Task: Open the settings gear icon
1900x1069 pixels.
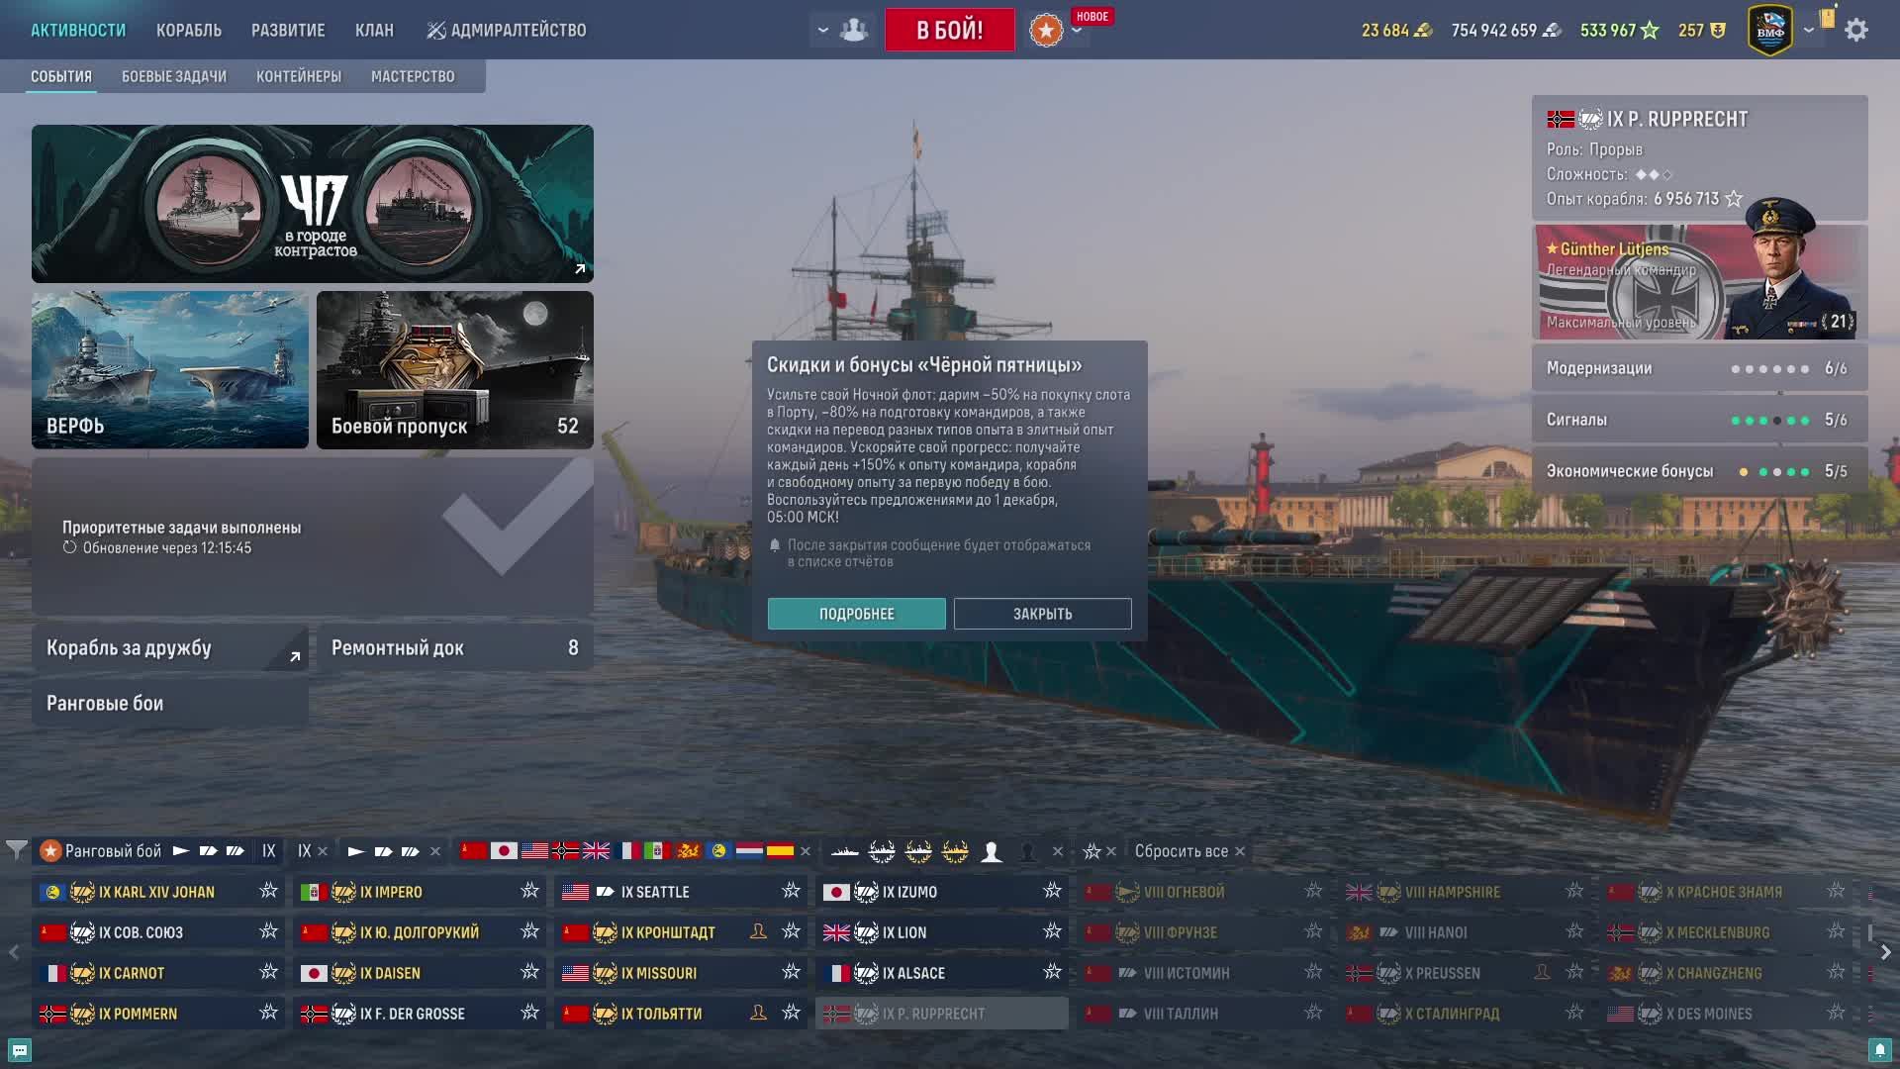Action: tap(1856, 30)
